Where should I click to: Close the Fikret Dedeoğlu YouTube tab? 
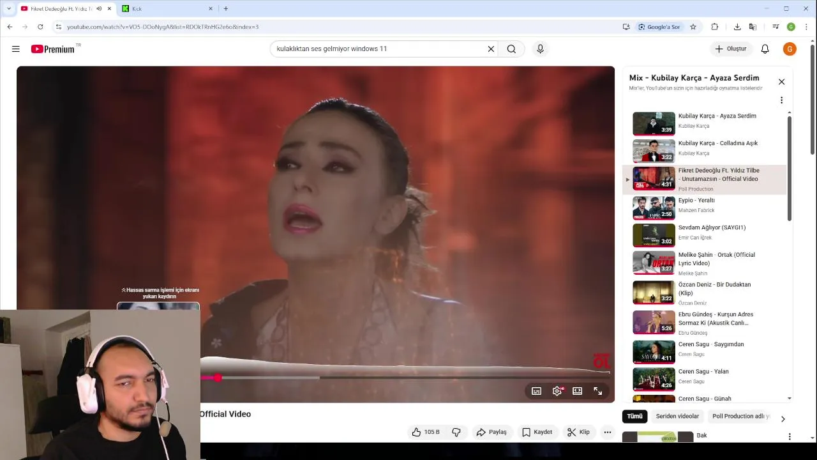coord(109,9)
